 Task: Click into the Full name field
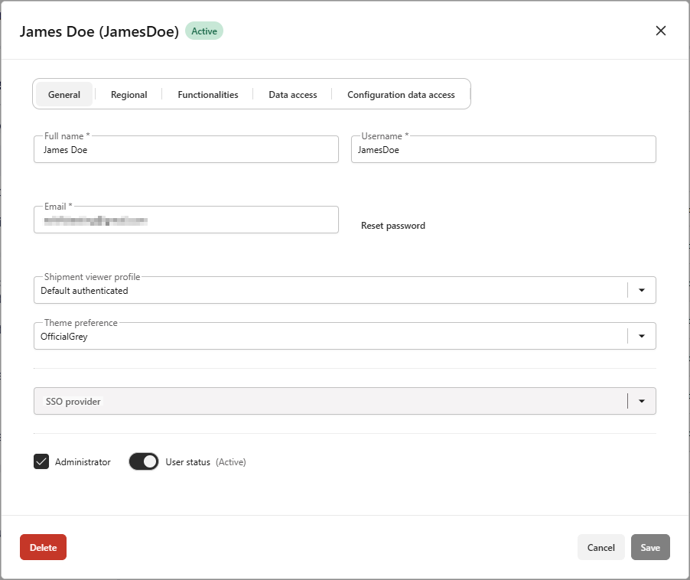pyautogui.click(x=186, y=150)
